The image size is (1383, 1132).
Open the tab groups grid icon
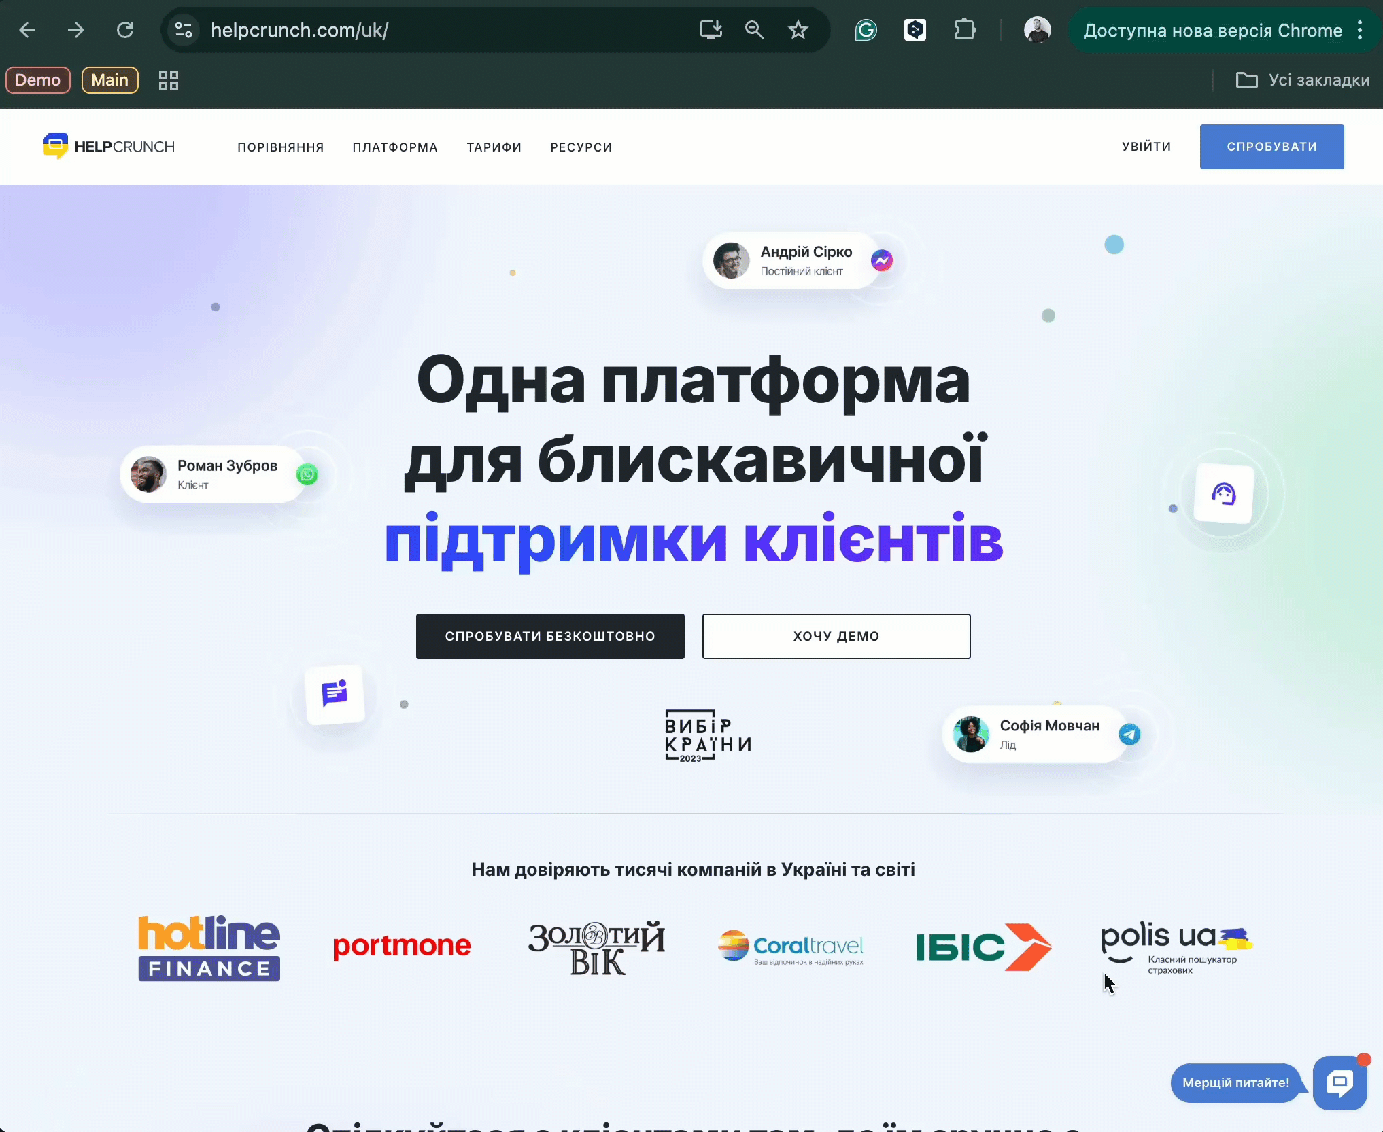pyautogui.click(x=169, y=80)
